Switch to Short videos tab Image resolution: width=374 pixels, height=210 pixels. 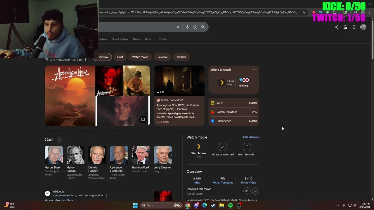(x=120, y=39)
